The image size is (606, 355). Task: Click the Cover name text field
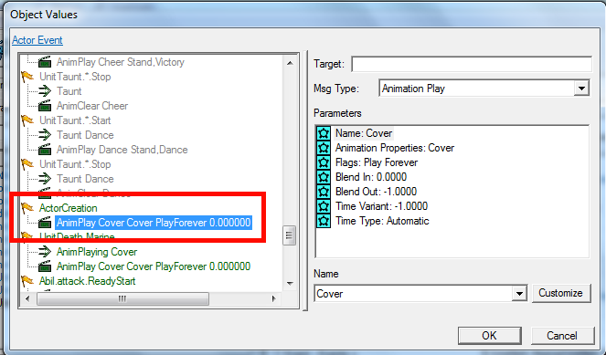[x=413, y=294]
